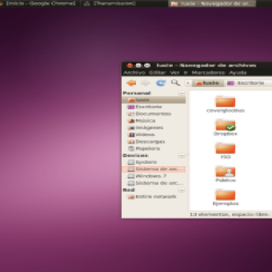Select the System device
The height and width of the screenshot is (272, 272).
click(154, 163)
